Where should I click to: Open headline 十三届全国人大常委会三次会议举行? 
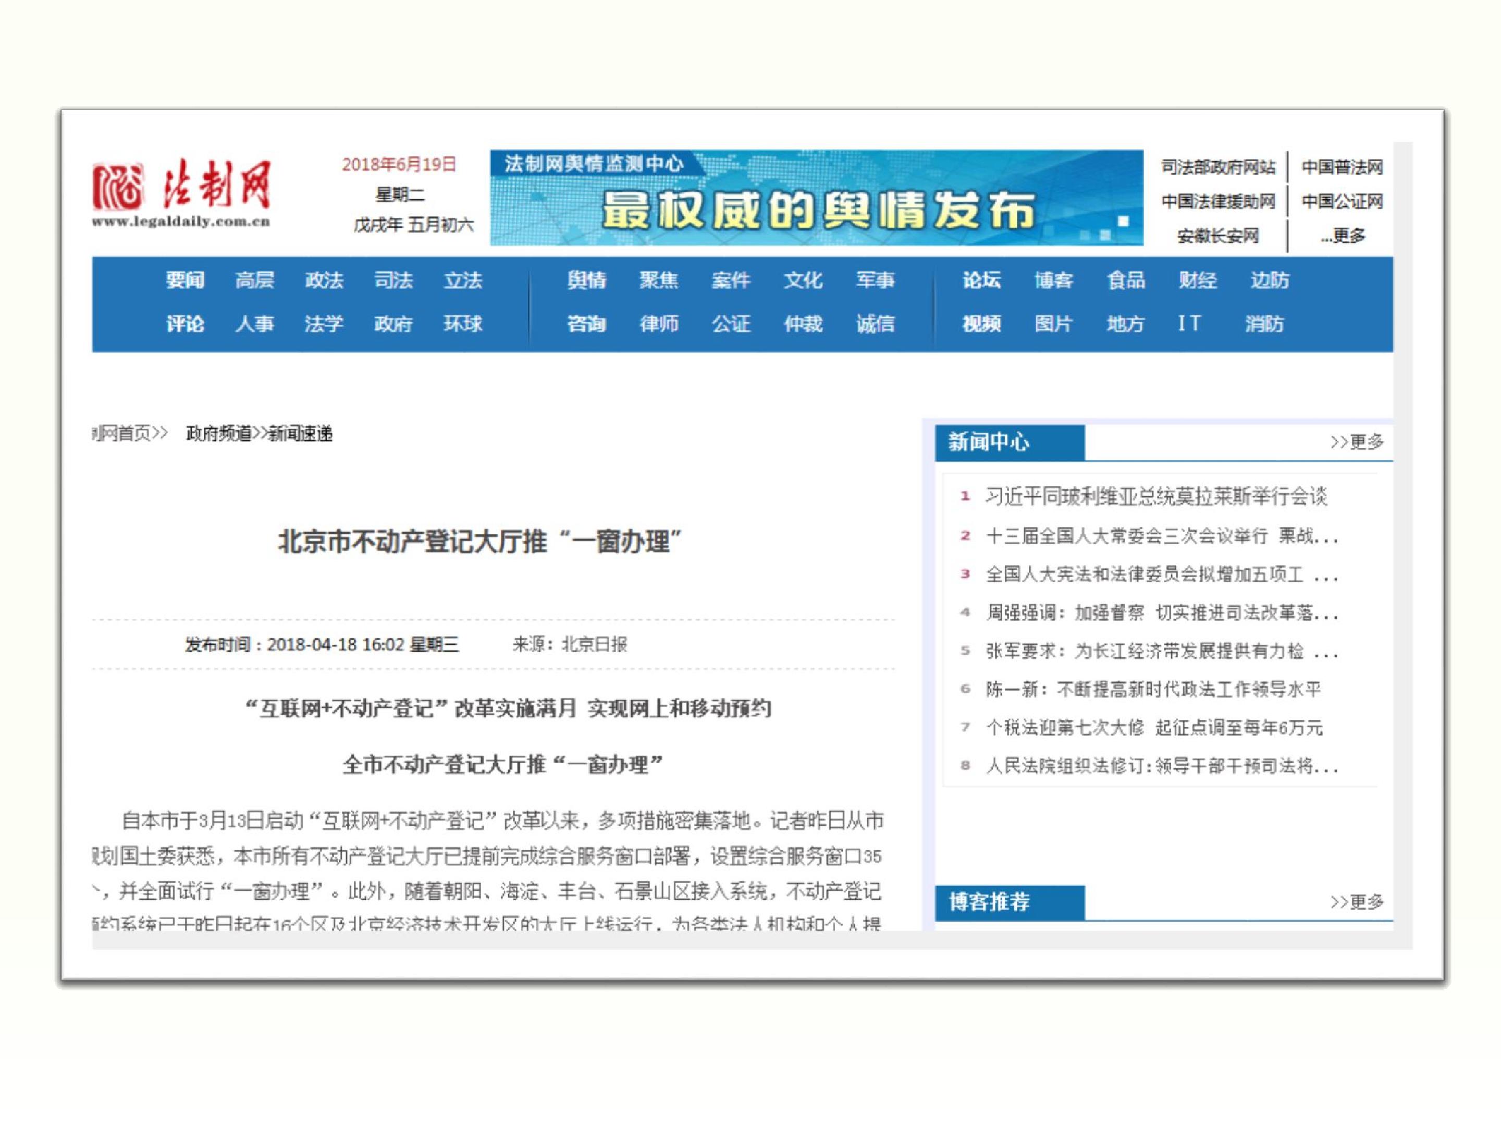click(x=1162, y=536)
